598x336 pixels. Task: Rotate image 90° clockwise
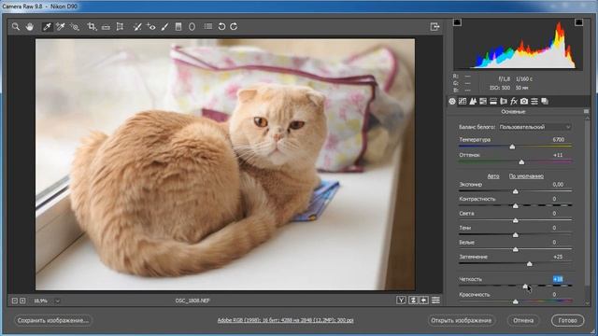234,27
